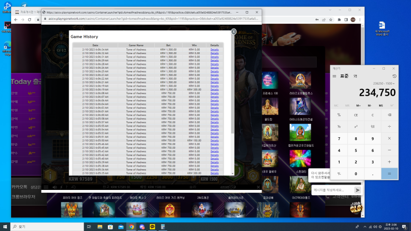The height and width of the screenshot is (231, 411).
Task: Open Details for the 6:05:35 AM row
Action: (x=214, y=173)
